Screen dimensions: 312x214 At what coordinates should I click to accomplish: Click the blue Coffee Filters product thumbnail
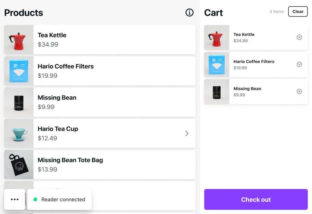tap(19, 71)
